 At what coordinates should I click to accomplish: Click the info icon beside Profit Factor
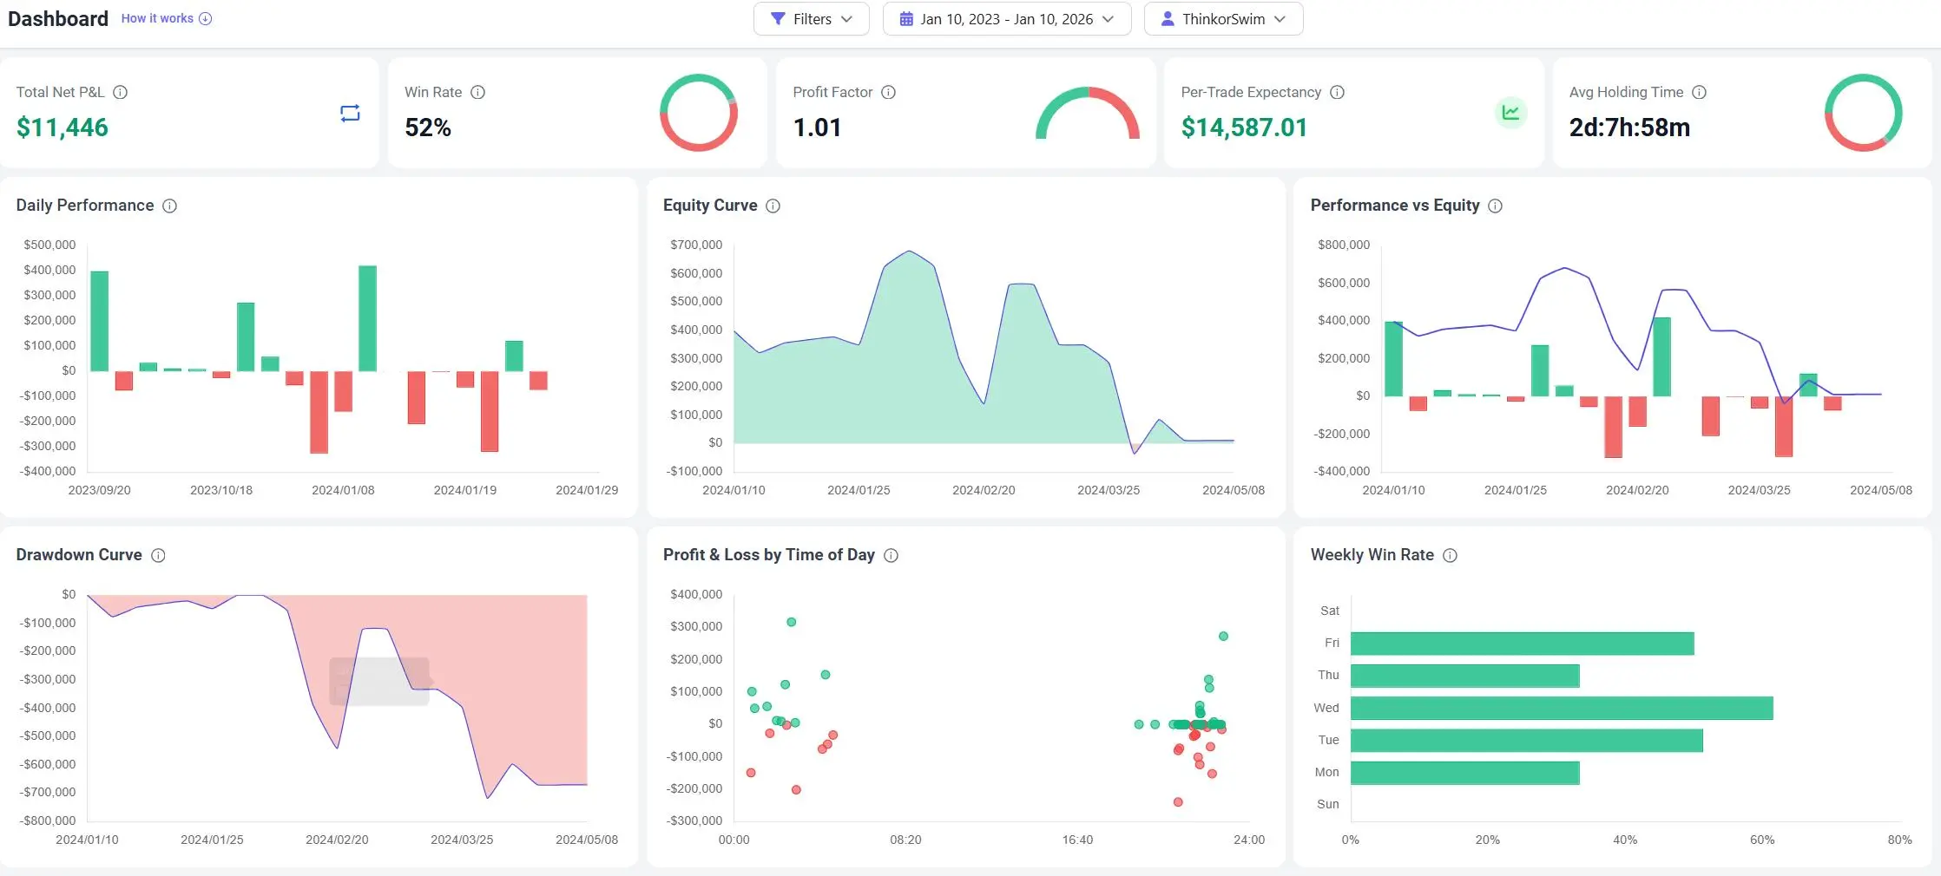tap(888, 92)
